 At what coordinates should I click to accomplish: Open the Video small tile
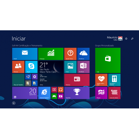(x=54, y=90)
